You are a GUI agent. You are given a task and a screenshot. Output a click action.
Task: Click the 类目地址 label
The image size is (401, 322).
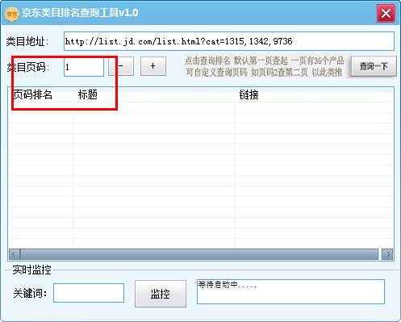point(27,41)
